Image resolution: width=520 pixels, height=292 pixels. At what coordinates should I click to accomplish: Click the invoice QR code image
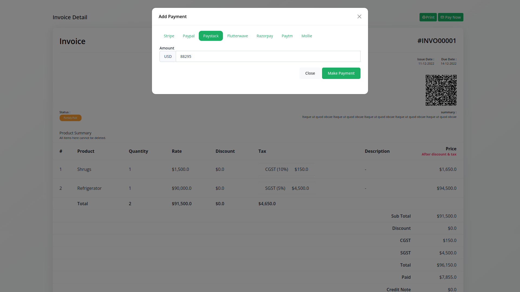[441, 90]
